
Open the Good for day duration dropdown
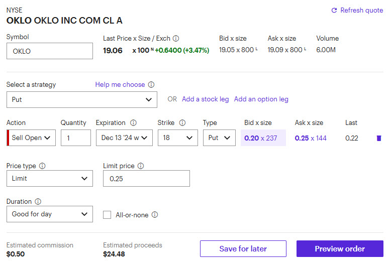coord(50,214)
